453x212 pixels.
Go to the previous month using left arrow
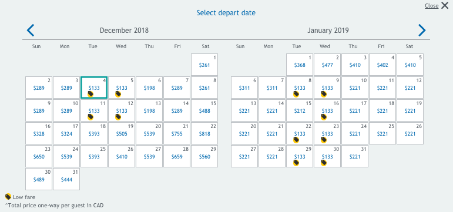tap(31, 31)
